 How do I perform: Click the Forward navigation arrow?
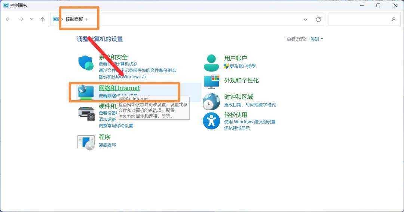click(x=21, y=19)
